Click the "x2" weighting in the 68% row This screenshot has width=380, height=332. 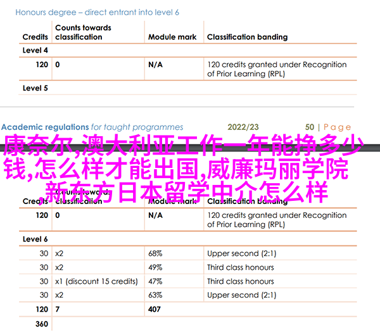[x=59, y=253]
